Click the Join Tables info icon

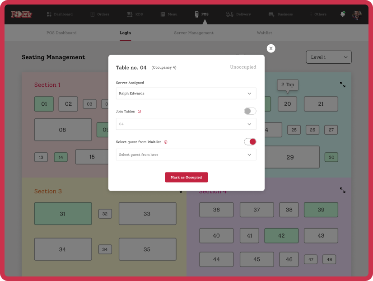coord(139,111)
